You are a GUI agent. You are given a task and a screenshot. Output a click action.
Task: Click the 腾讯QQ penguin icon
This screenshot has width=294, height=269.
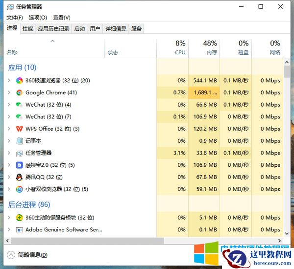19,177
